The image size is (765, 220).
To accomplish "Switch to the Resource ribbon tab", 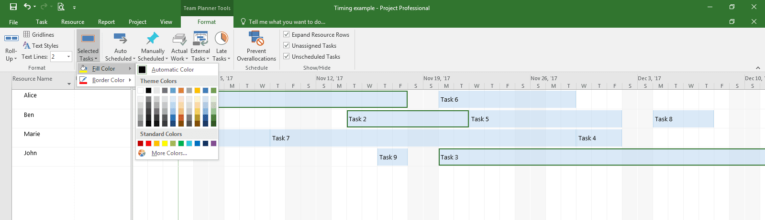I will tap(73, 22).
